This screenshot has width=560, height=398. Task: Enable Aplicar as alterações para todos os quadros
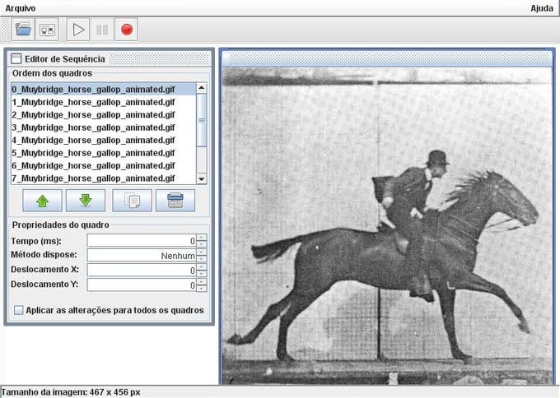pos(19,310)
